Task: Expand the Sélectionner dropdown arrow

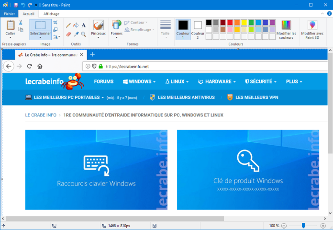Action: [40, 38]
